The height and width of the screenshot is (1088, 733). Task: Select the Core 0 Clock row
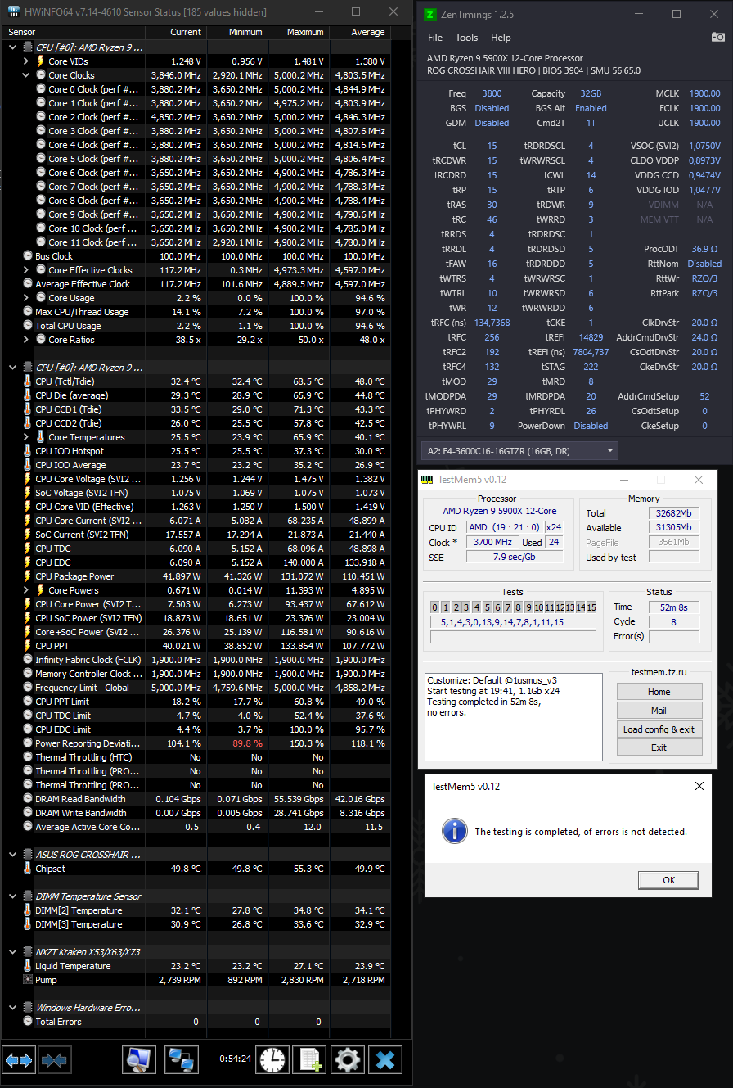point(196,89)
